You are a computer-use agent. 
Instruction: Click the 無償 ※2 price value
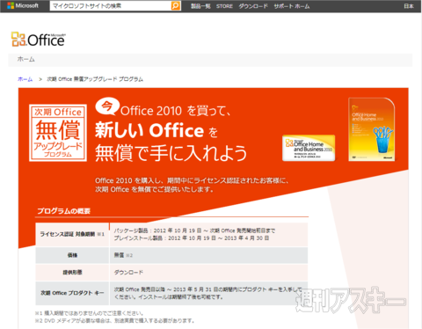[x=123, y=255]
